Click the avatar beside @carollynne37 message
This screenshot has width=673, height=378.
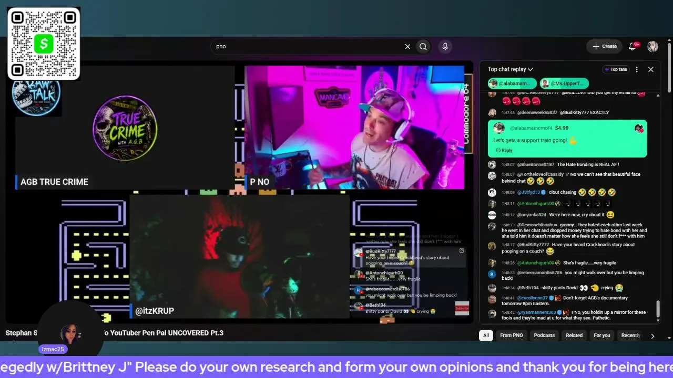(x=492, y=299)
